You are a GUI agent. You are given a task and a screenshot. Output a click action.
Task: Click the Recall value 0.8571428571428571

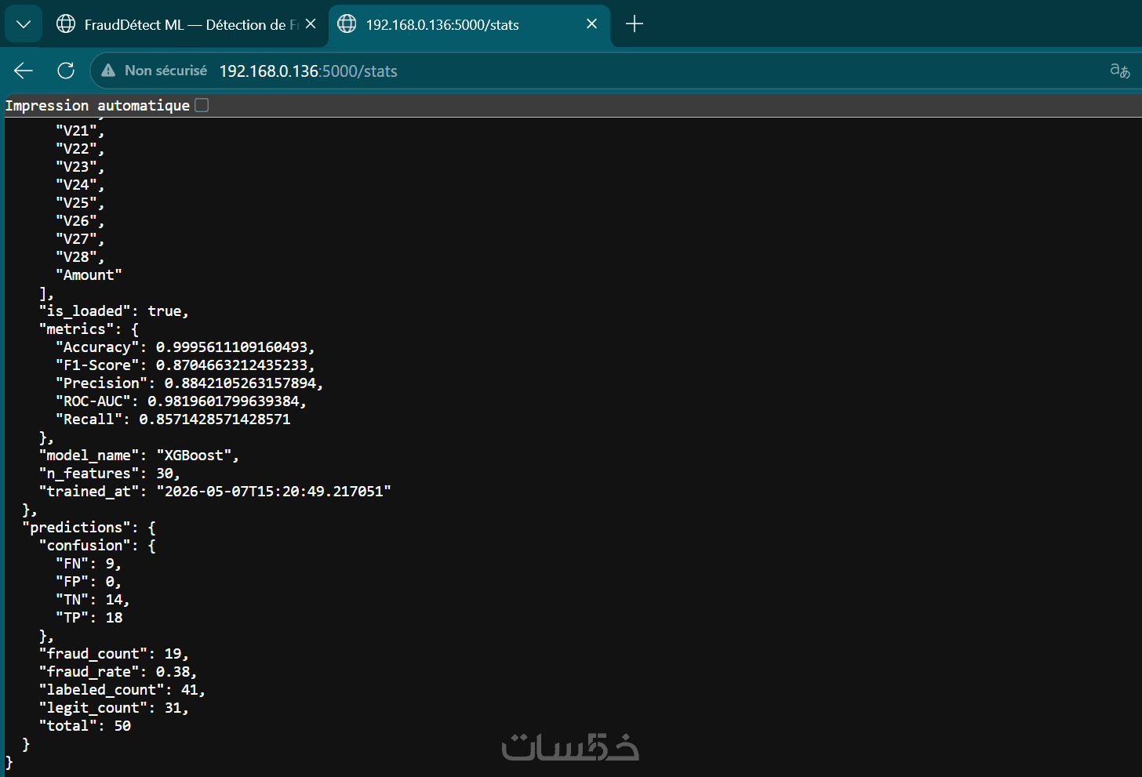215,419
